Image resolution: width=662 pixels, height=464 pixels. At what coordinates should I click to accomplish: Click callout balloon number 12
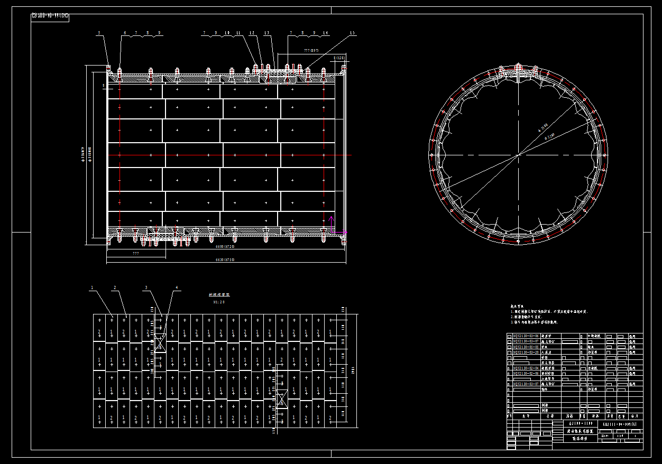tap(252, 33)
